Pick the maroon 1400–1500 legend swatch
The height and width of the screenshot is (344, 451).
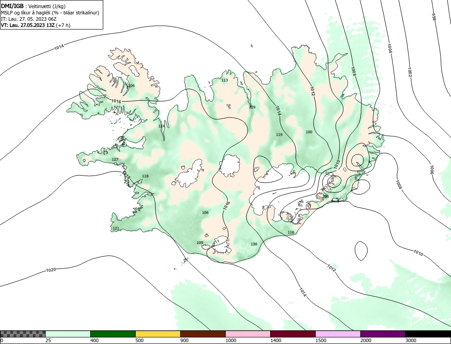(293, 334)
